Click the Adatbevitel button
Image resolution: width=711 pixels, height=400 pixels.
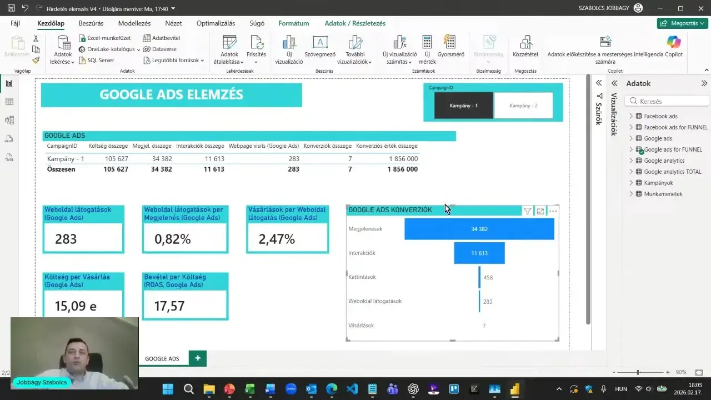[161, 38]
